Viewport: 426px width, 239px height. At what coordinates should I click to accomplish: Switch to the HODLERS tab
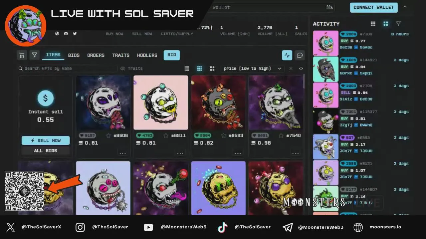(x=147, y=55)
